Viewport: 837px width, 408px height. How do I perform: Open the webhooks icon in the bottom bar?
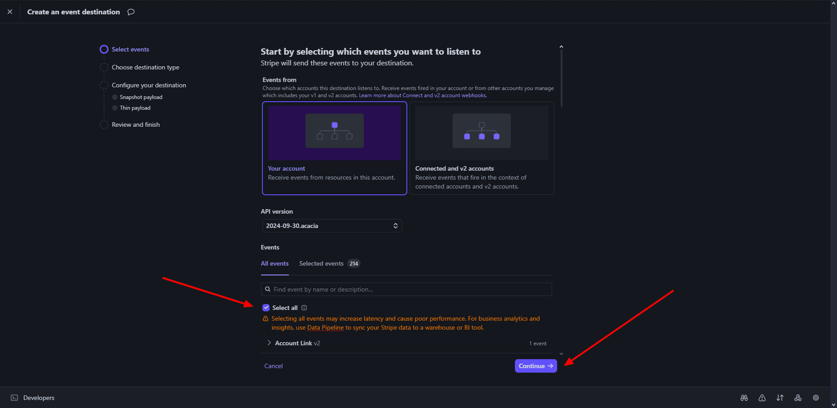click(x=798, y=398)
